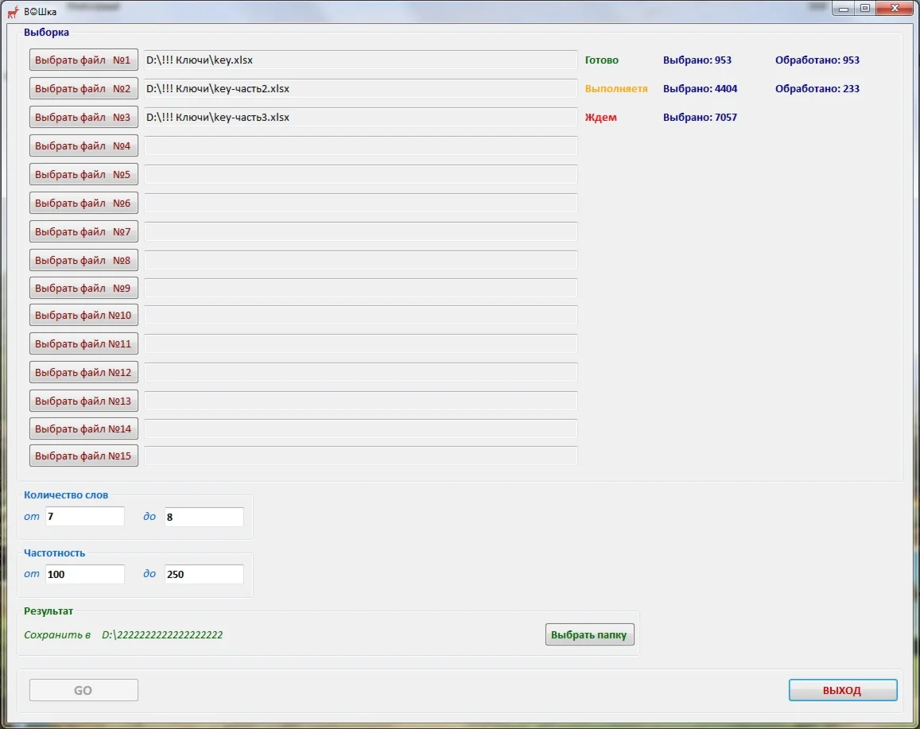
Task: Click empty path field for file №15
Action: point(361,456)
